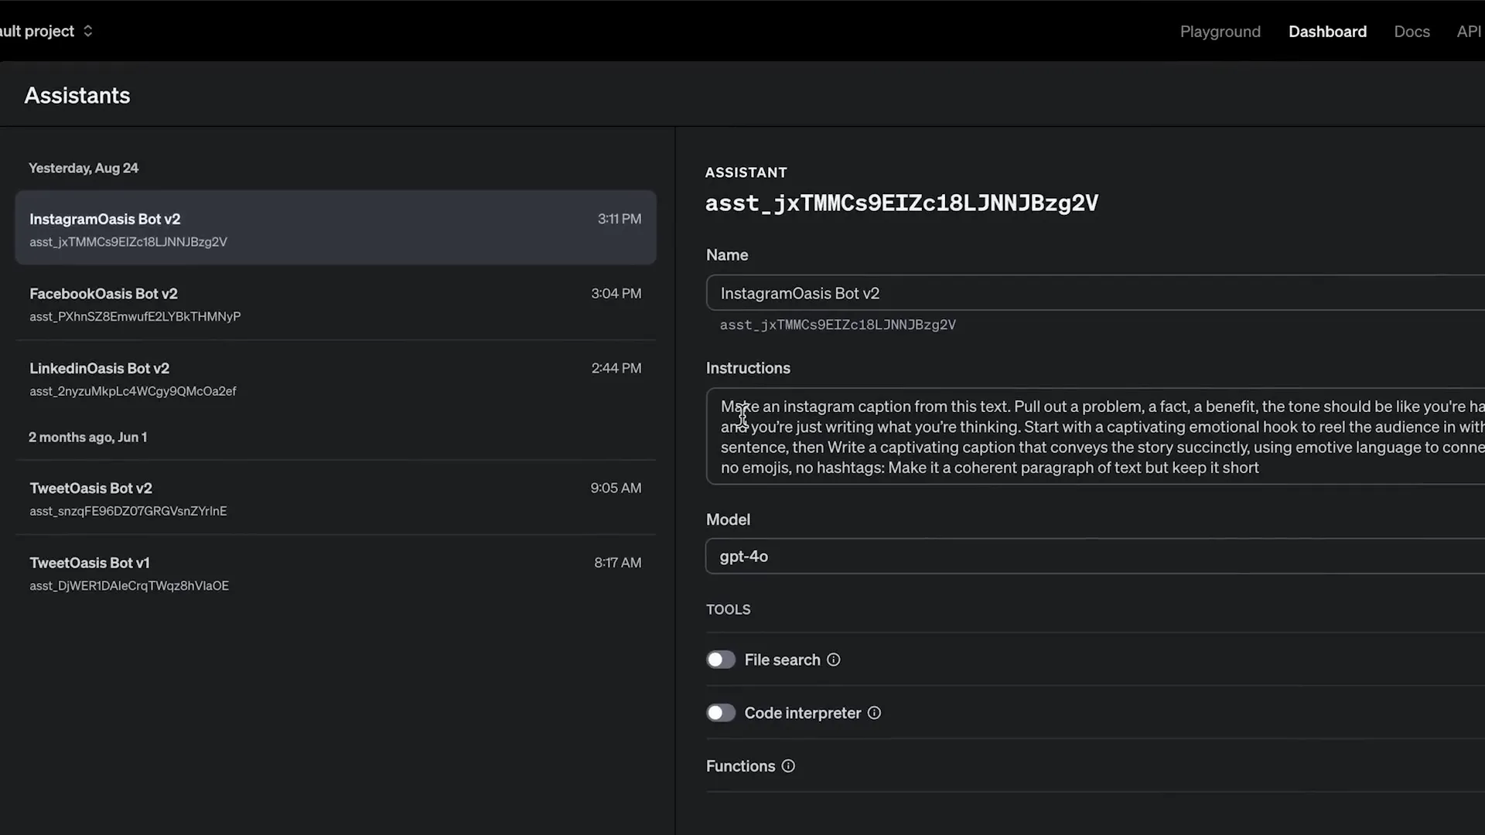The width and height of the screenshot is (1485, 835).
Task: Click the 'Yesterday, Aug 24' date header
Action: (x=84, y=168)
